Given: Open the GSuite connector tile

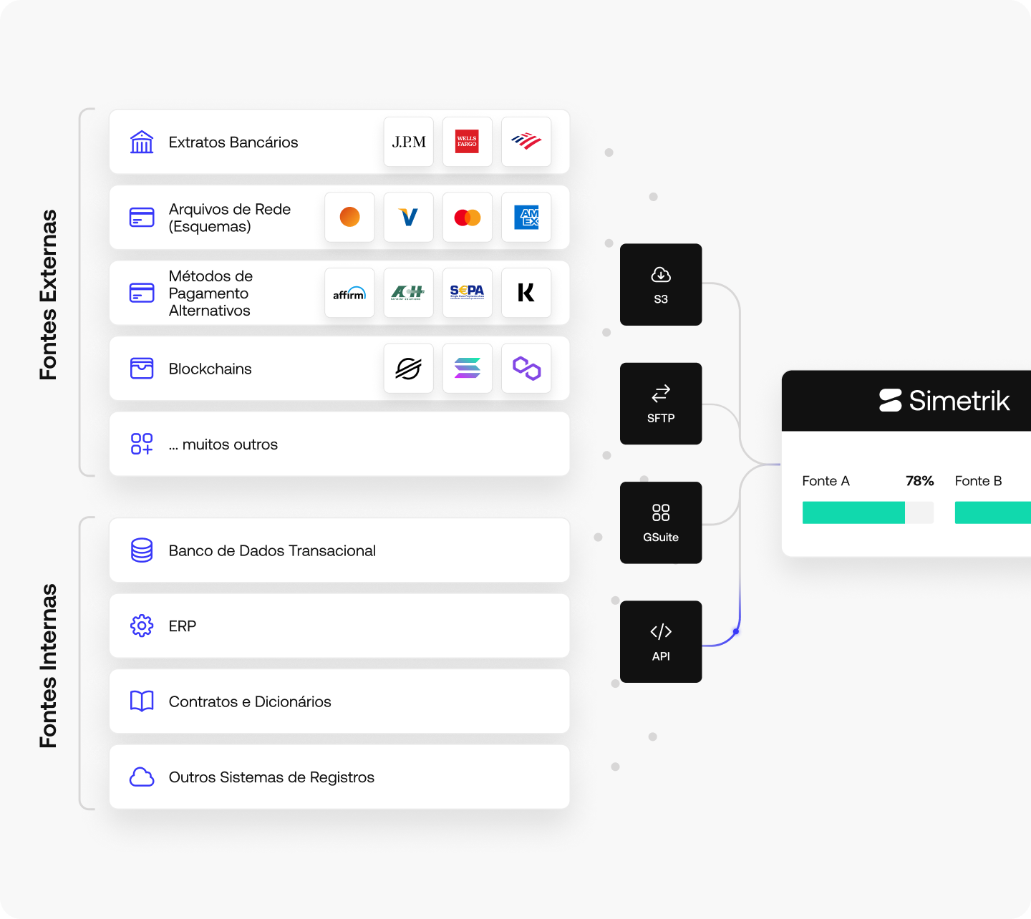Looking at the screenshot, I should click(661, 522).
